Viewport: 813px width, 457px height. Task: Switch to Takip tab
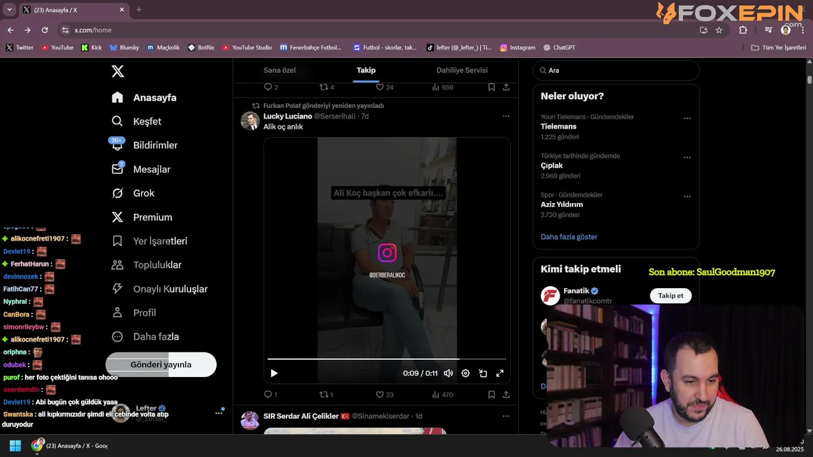point(366,70)
